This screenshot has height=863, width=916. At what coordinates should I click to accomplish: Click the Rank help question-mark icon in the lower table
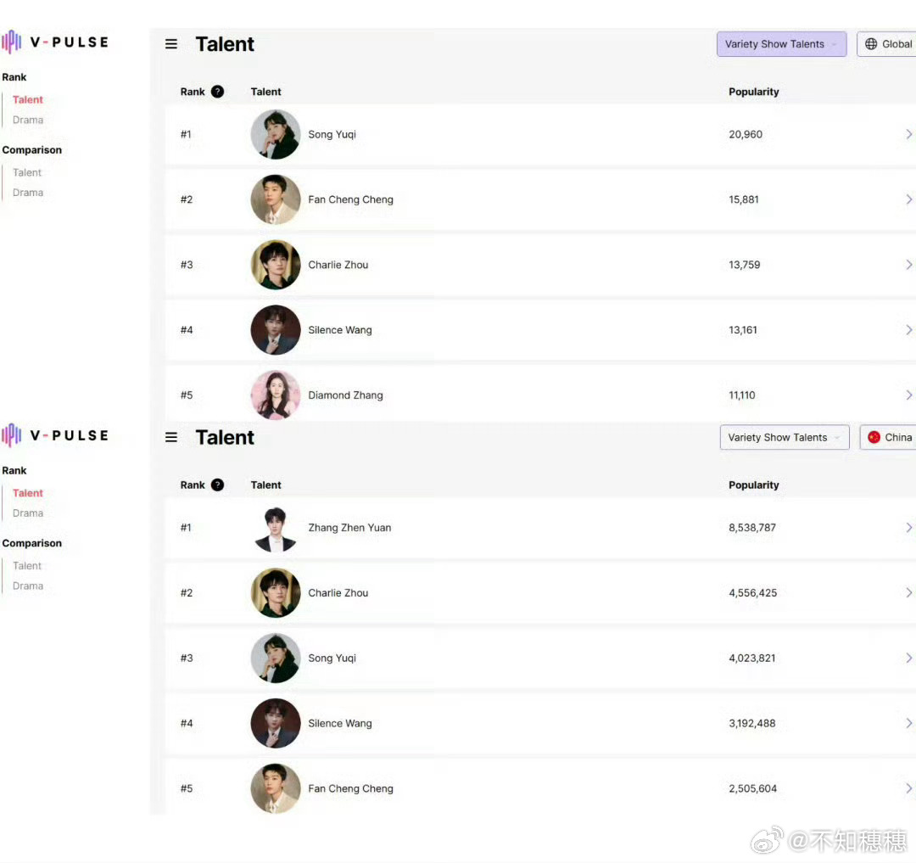[x=217, y=485]
